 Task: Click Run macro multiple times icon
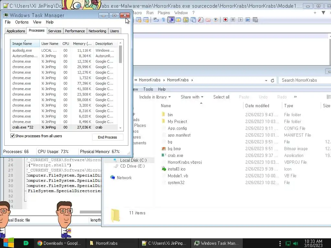click(248, 20)
